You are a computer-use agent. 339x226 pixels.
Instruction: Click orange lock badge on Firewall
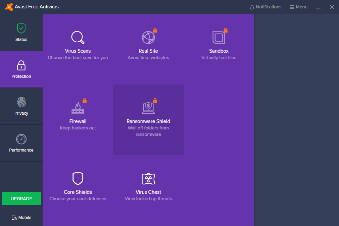[85, 101]
